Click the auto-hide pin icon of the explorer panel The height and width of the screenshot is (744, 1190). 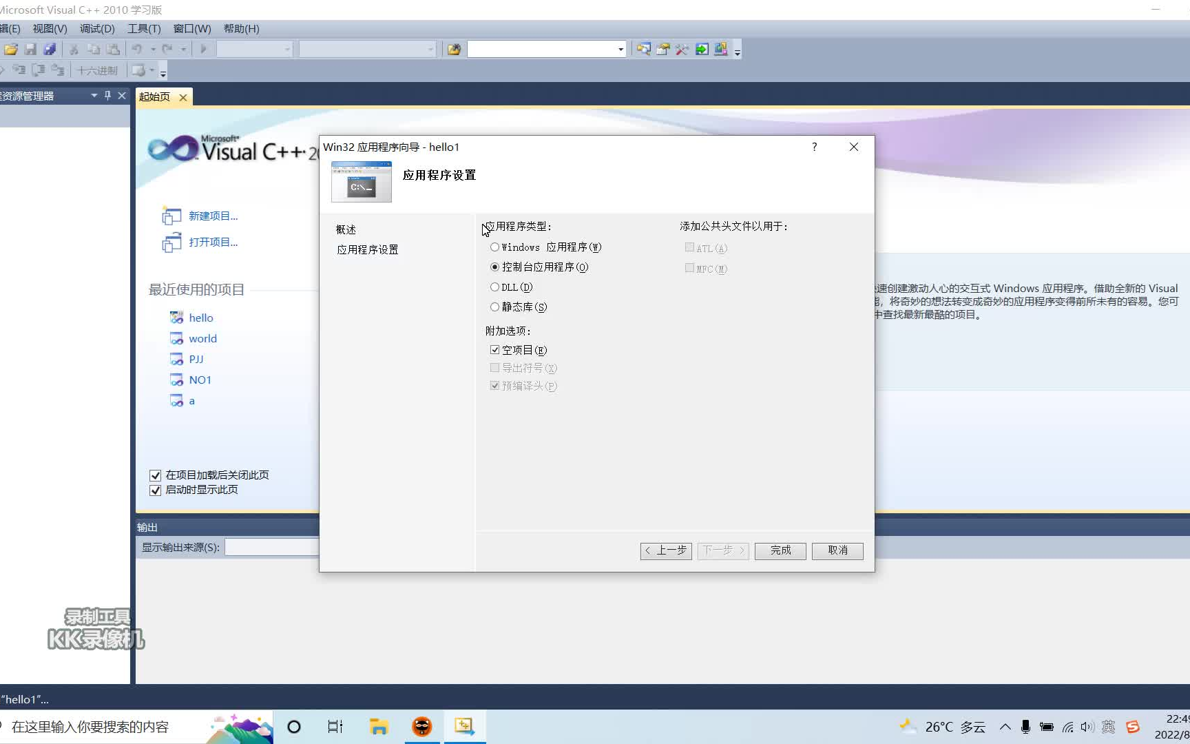pyautogui.click(x=107, y=96)
